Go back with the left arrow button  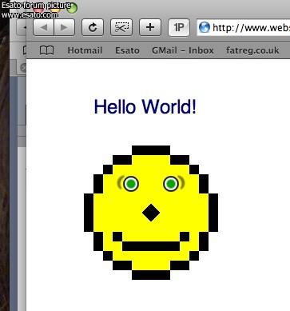tap(43, 27)
